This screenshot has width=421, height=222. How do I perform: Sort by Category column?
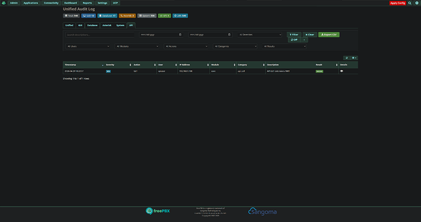[251, 65]
